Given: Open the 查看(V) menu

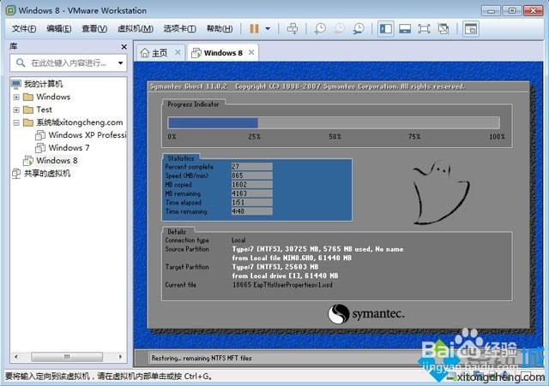Looking at the screenshot, I should coord(94,28).
